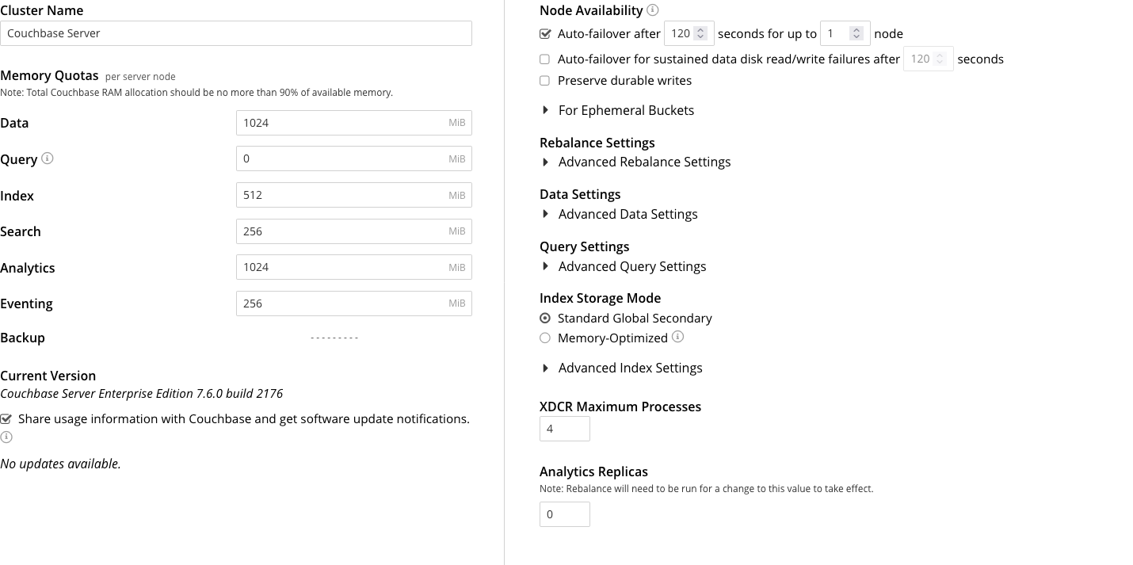Image resolution: width=1133 pixels, height=565 pixels.
Task: Open the Query quota info icon
Action: (x=47, y=158)
